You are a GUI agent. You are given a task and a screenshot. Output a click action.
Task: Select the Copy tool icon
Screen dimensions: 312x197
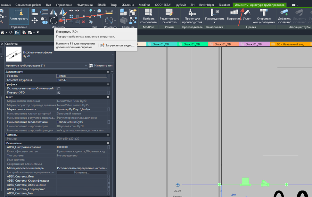(44, 20)
